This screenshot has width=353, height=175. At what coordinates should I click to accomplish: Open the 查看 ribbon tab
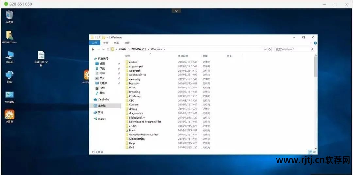[127, 43]
